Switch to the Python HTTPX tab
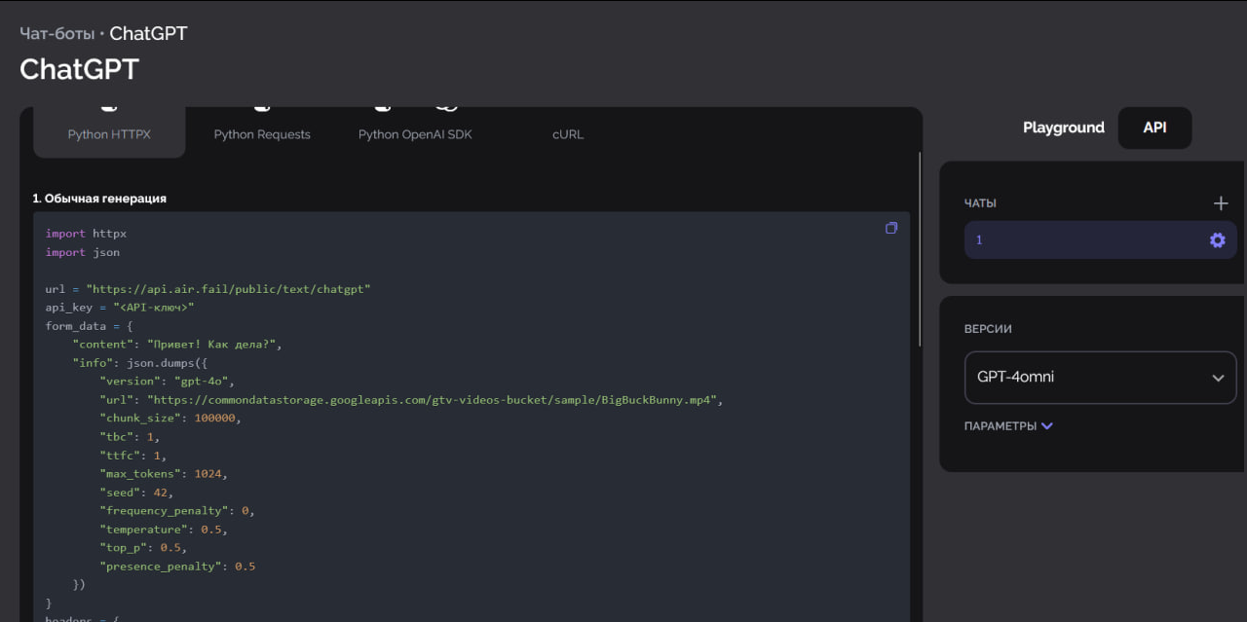Screen dimensions: 1247x622 coord(109,132)
